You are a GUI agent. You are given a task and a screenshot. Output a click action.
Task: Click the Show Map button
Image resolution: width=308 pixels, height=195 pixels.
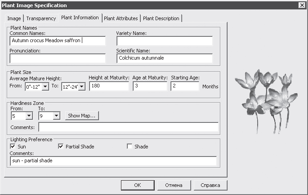[x=81, y=116]
